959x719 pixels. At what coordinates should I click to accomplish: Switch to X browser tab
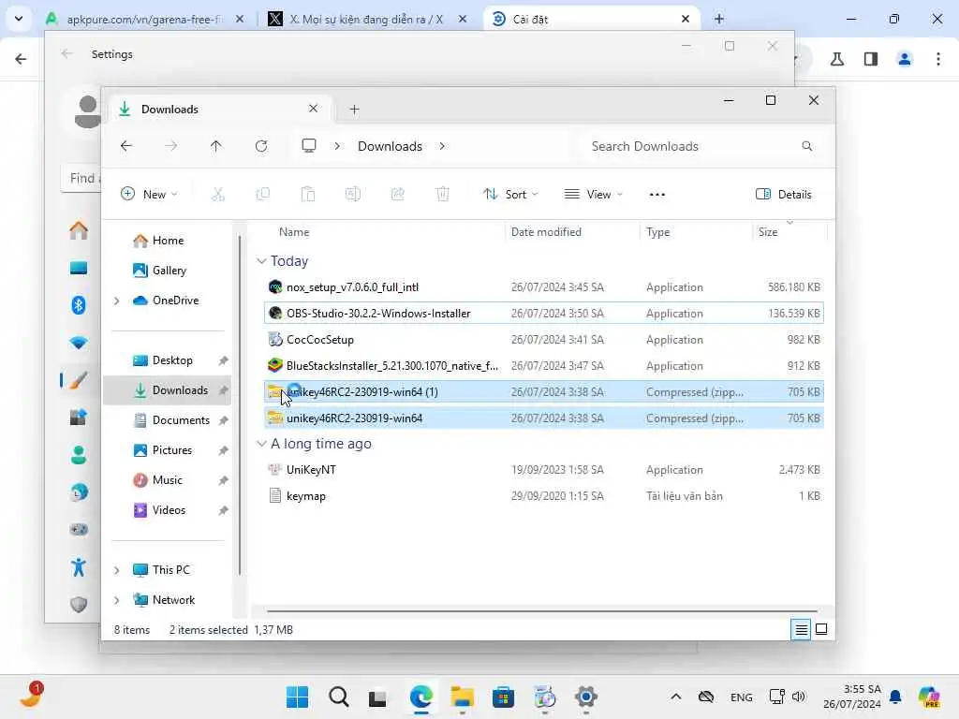(367, 19)
